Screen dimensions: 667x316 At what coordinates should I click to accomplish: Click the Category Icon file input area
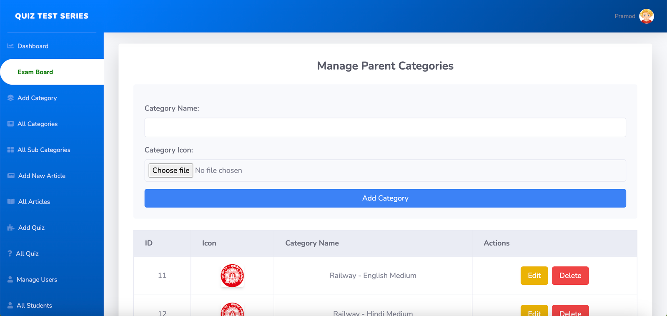click(x=385, y=171)
